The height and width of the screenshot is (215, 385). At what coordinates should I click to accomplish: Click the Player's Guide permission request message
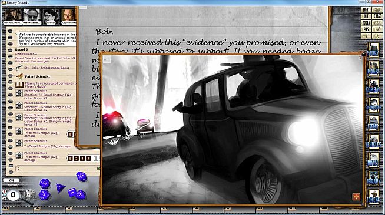tap(50, 85)
